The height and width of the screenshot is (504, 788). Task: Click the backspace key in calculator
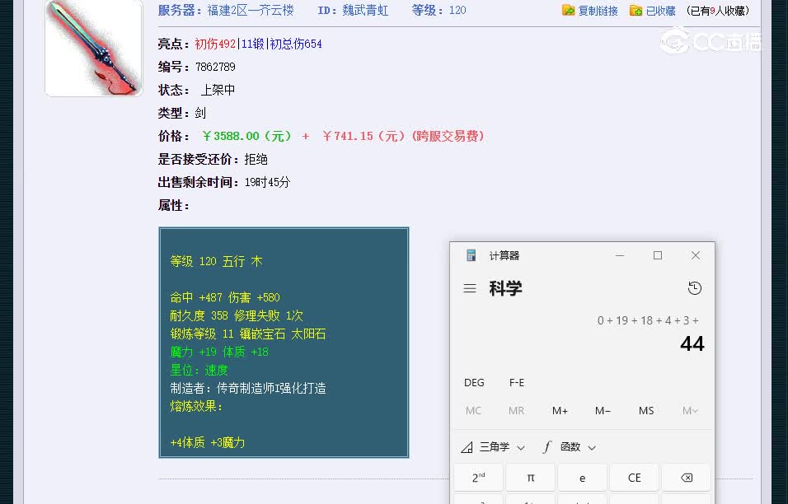click(x=686, y=478)
